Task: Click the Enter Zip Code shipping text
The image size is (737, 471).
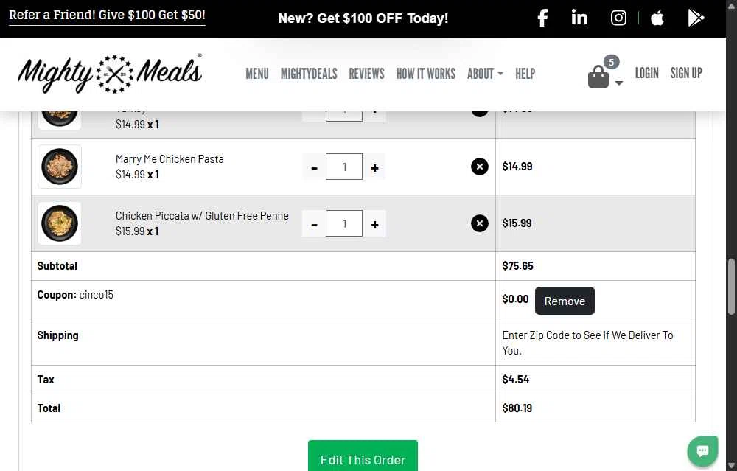Action: [x=587, y=343]
